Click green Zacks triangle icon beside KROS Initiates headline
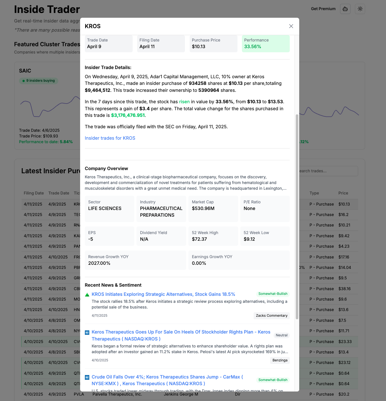Screen dimensions: 386x401 [87, 295]
